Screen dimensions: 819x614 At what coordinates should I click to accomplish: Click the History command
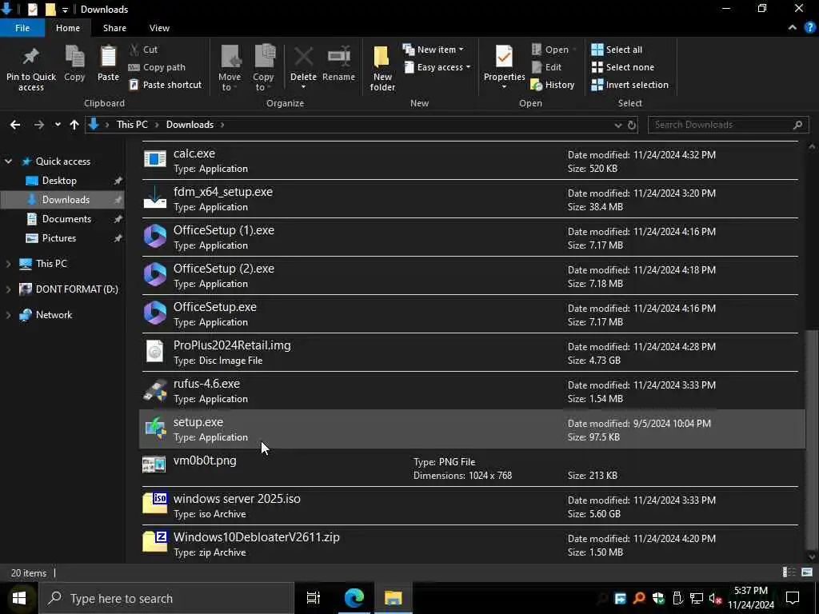click(x=552, y=85)
